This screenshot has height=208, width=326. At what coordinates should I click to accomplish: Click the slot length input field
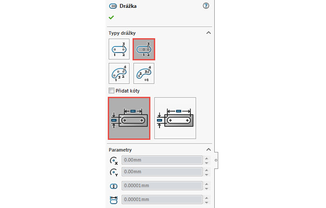(162, 200)
